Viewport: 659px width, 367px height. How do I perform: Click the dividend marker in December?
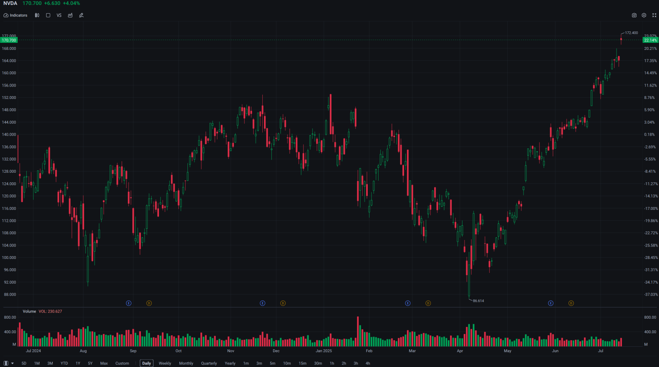(x=283, y=303)
